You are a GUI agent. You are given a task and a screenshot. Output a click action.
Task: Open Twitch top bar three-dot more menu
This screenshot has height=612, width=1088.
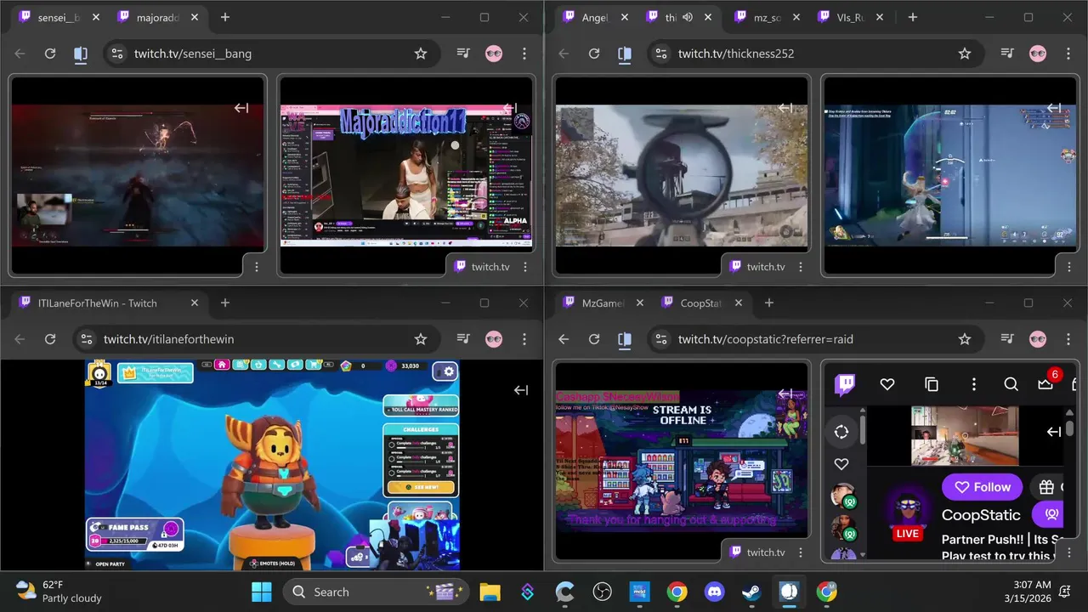coord(974,384)
